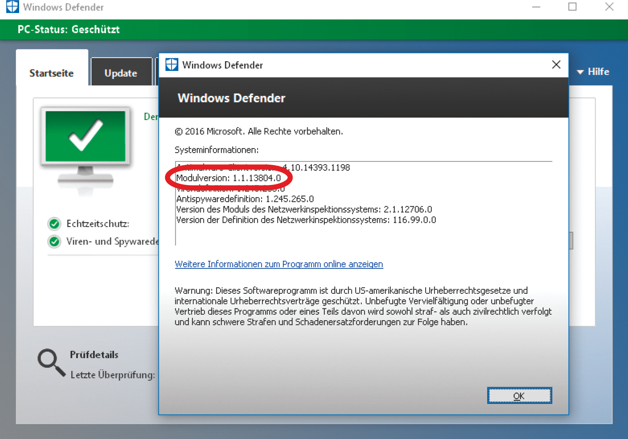
Task: Click the Viren- und Spyware check icon
Action: click(x=54, y=242)
